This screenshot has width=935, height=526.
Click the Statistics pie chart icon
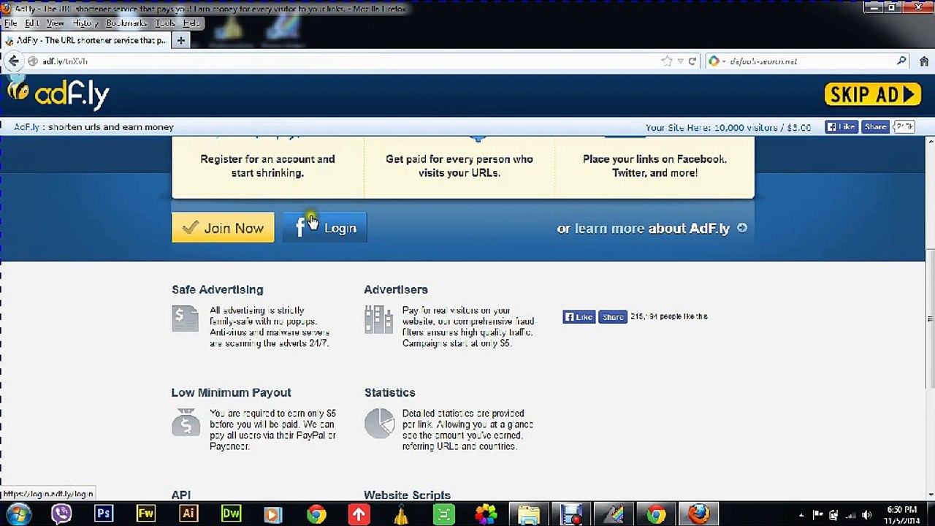click(379, 423)
